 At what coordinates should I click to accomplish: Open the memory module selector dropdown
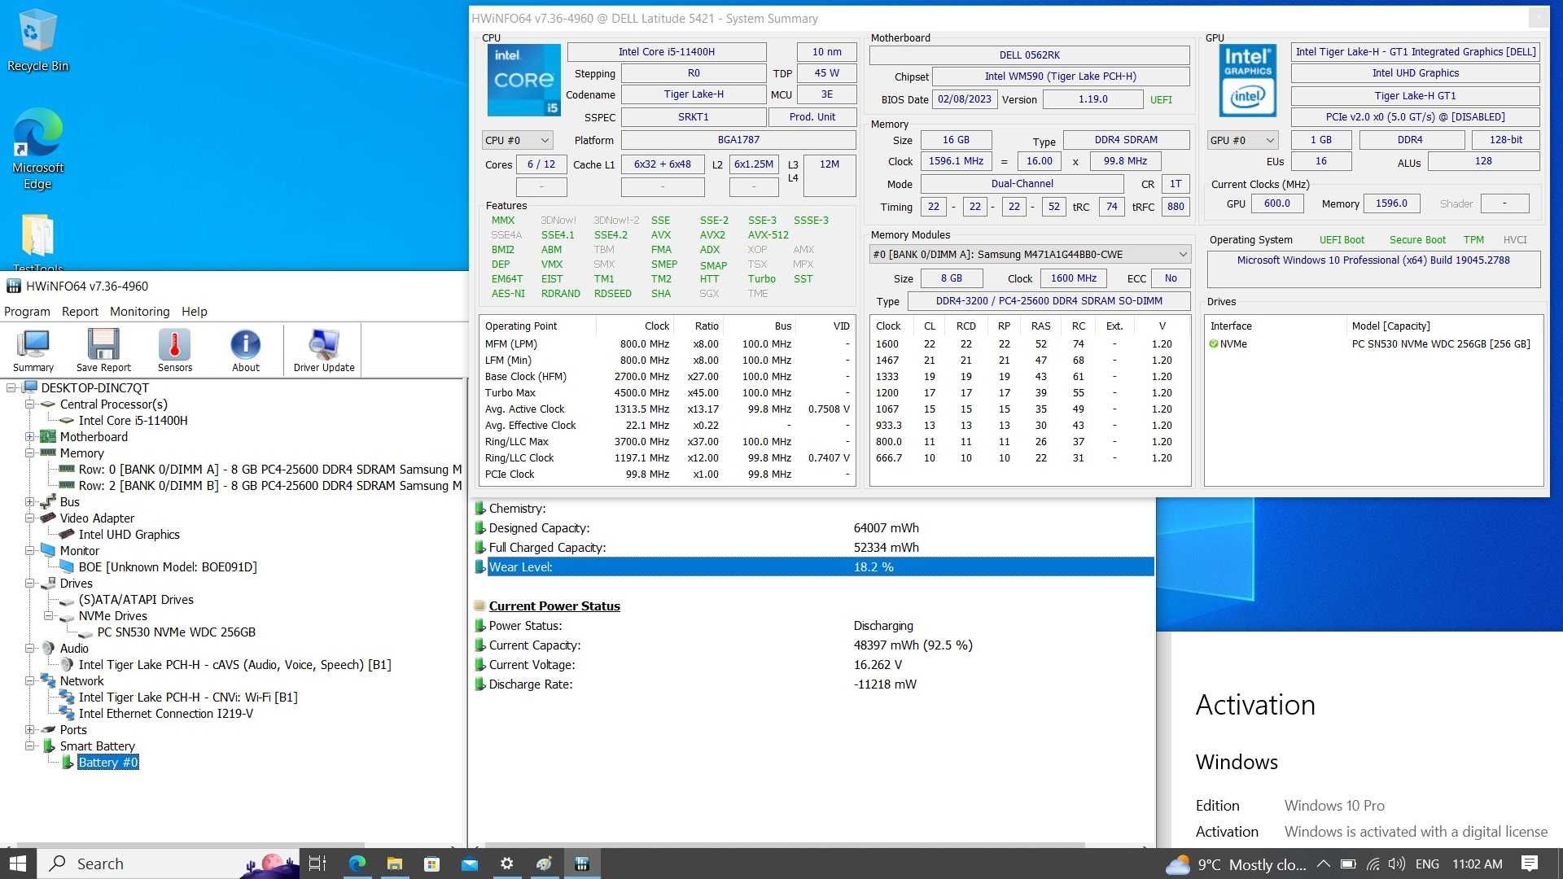click(x=1030, y=254)
